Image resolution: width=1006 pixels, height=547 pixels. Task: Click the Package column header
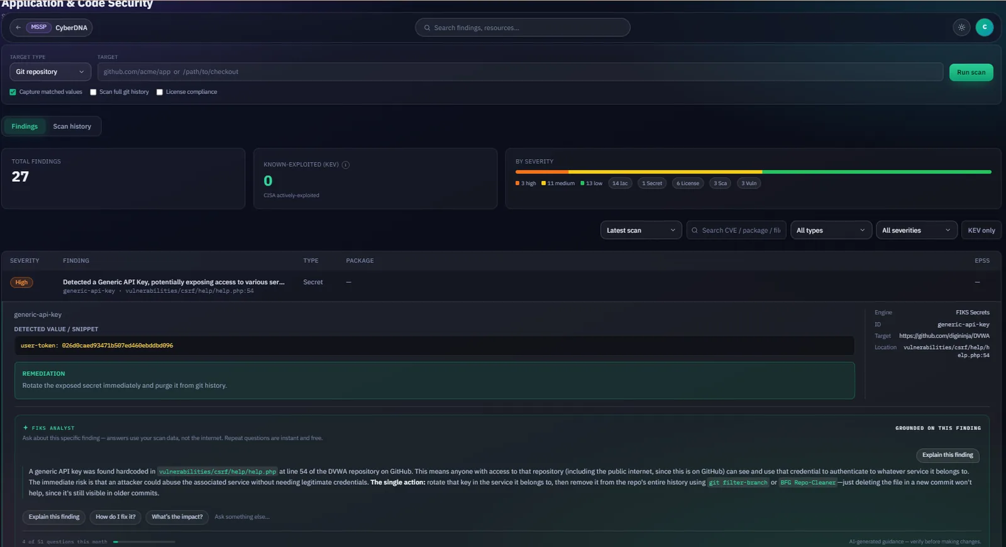pos(360,260)
